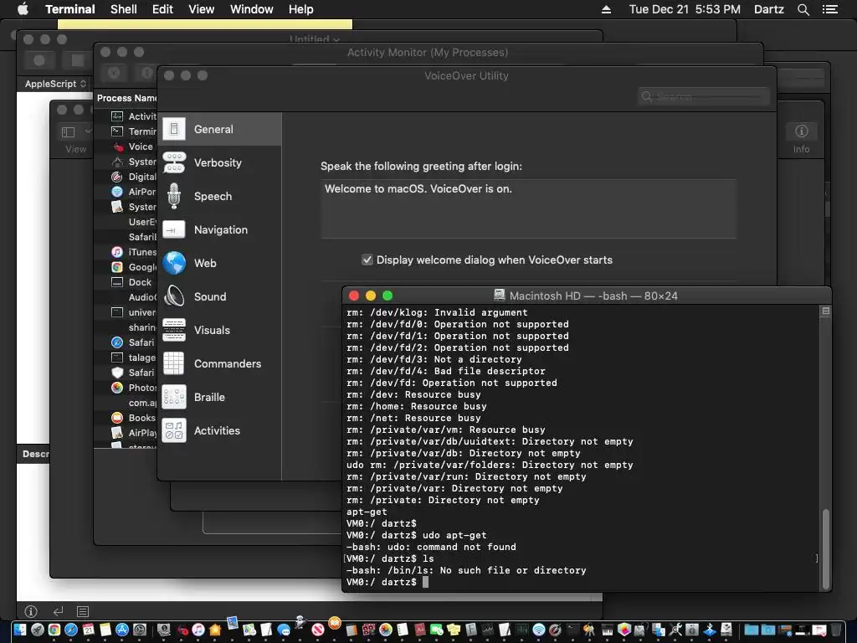Image resolution: width=857 pixels, height=643 pixels.
Task: Show the Script Editor description info icon
Action: pos(31,611)
